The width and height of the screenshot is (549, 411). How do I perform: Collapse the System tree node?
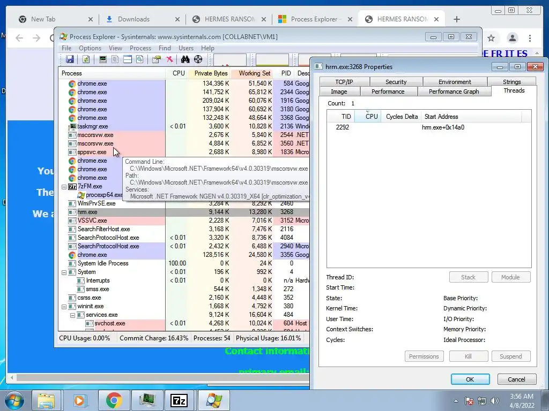tap(64, 272)
